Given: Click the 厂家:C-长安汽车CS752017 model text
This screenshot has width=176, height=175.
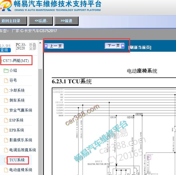Looking at the screenshot, I should pos(34,31).
